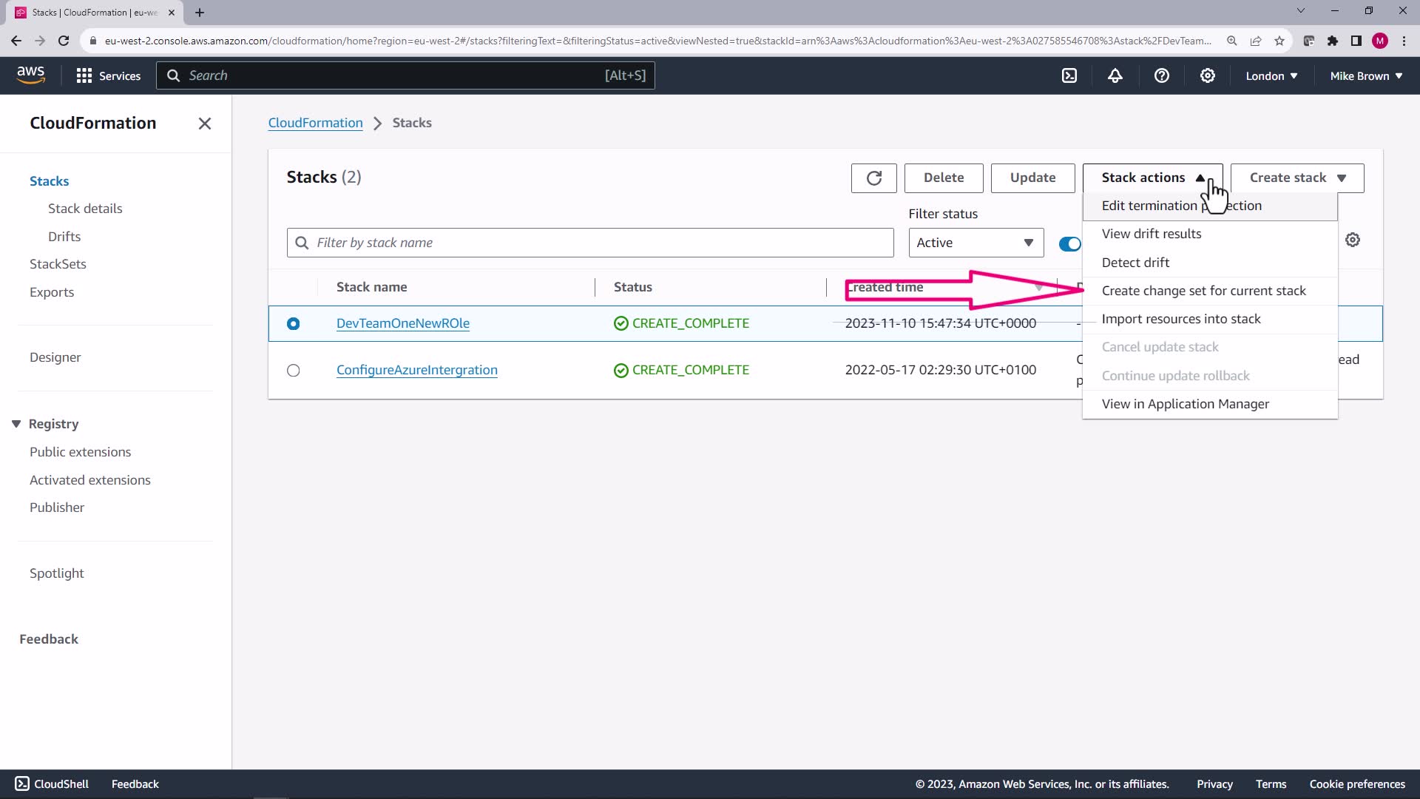Choose Create change set for current stack
The height and width of the screenshot is (799, 1420).
[x=1203, y=291]
